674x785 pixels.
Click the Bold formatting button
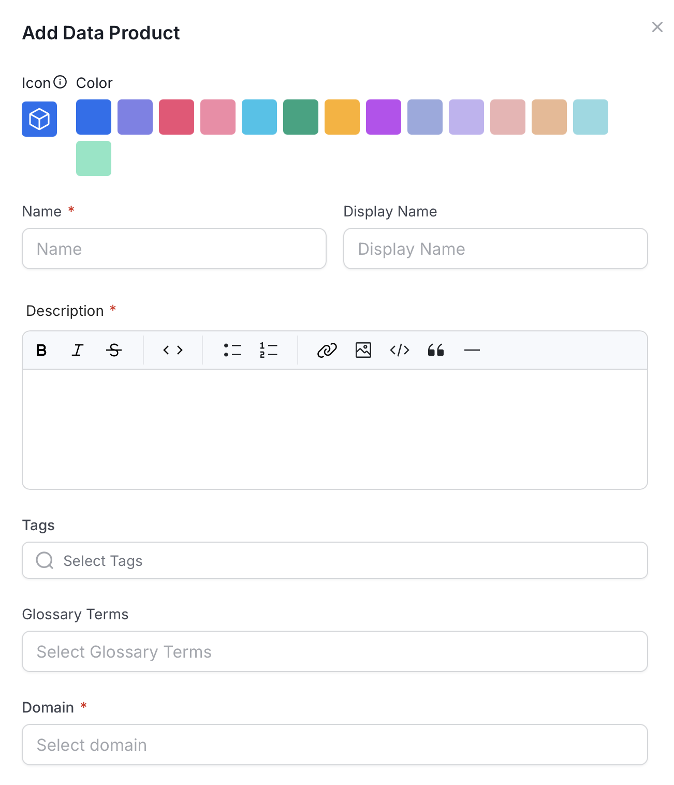point(41,351)
